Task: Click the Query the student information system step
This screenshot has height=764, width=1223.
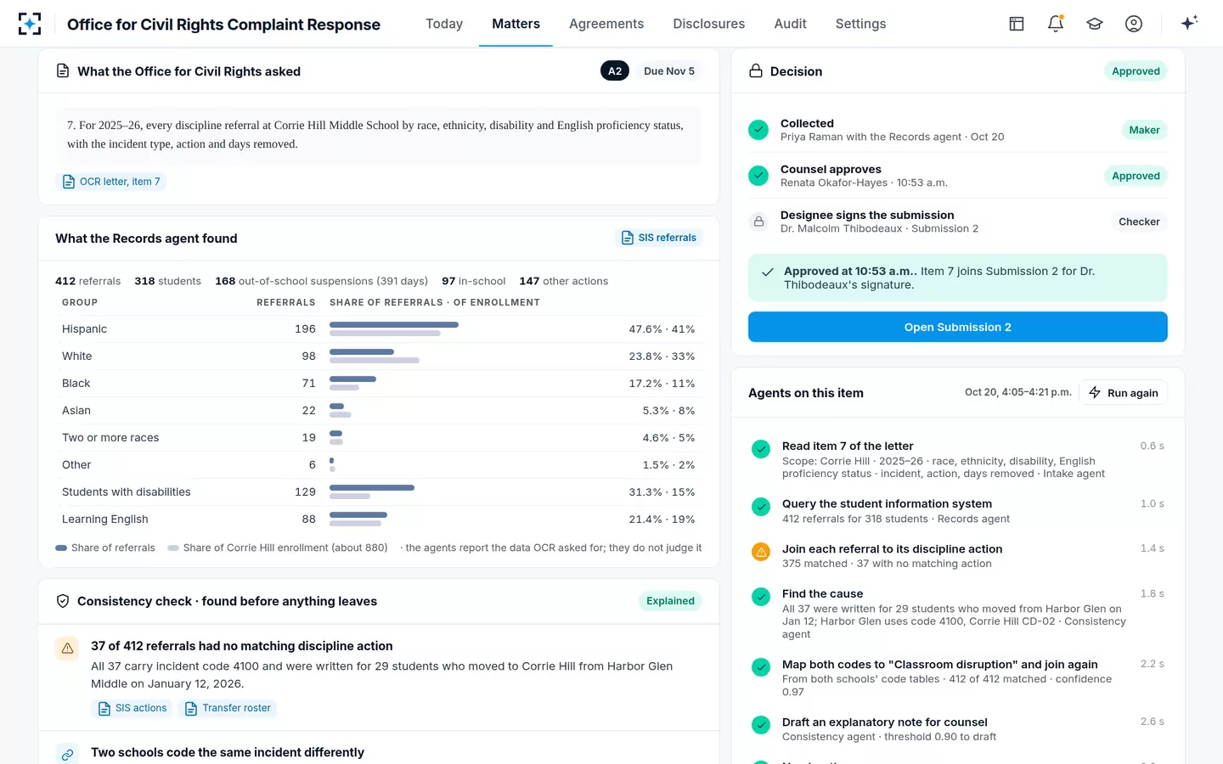Action: pos(887,503)
